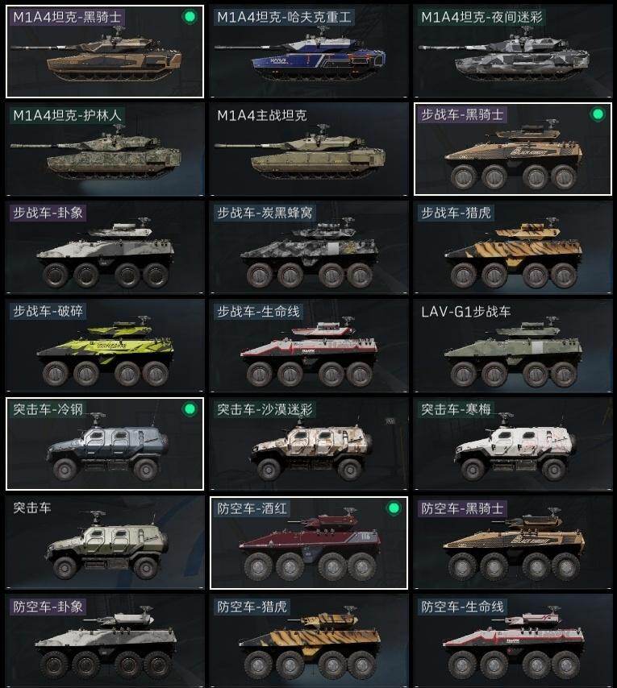
Task: Select the 步战车-卦象 white skin
Action: click(105, 247)
